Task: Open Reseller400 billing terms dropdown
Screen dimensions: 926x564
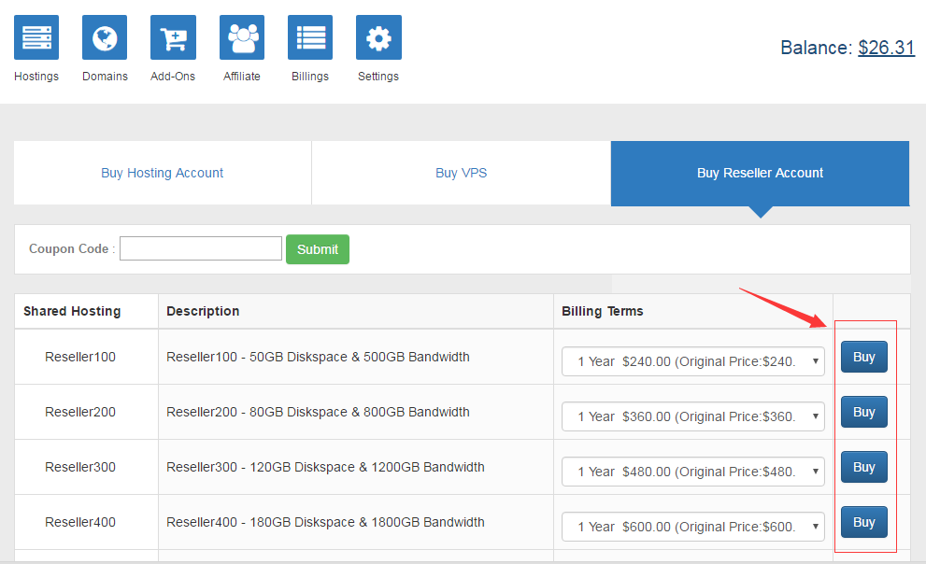Action: (x=692, y=527)
